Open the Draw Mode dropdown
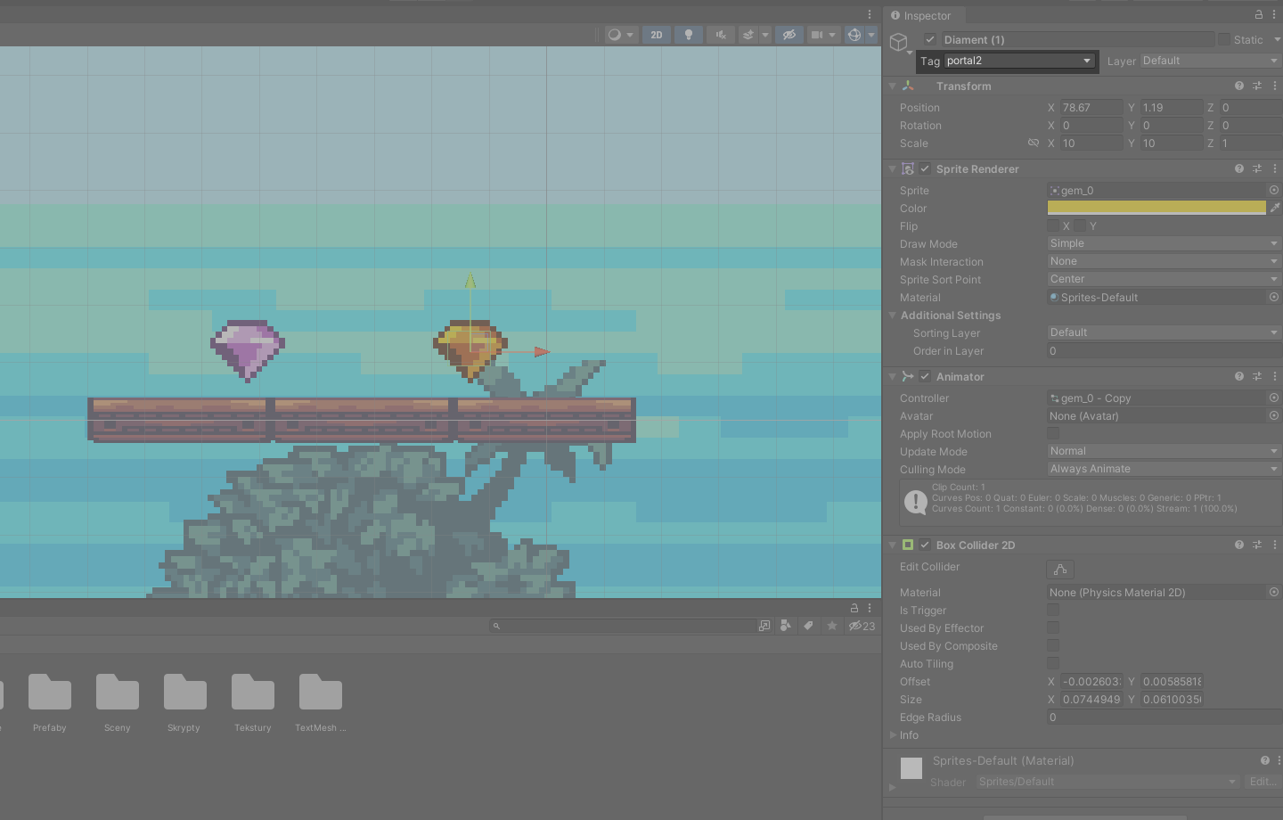The height and width of the screenshot is (820, 1283). coord(1163,243)
